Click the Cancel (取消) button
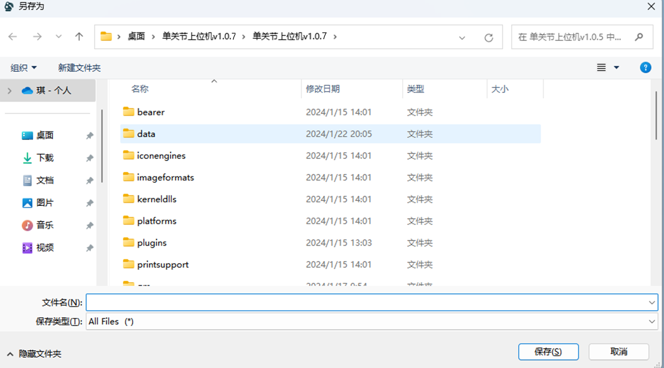 click(619, 352)
